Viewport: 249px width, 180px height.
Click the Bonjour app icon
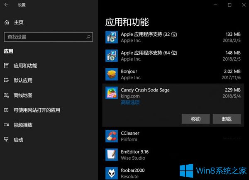point(112,74)
